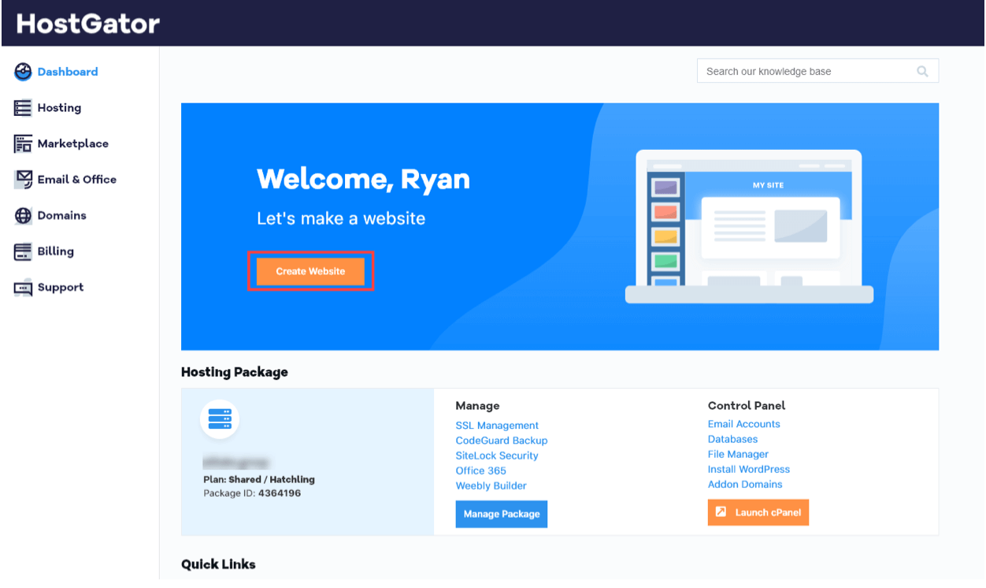Click the launch icon on the cPanel button

point(721,512)
